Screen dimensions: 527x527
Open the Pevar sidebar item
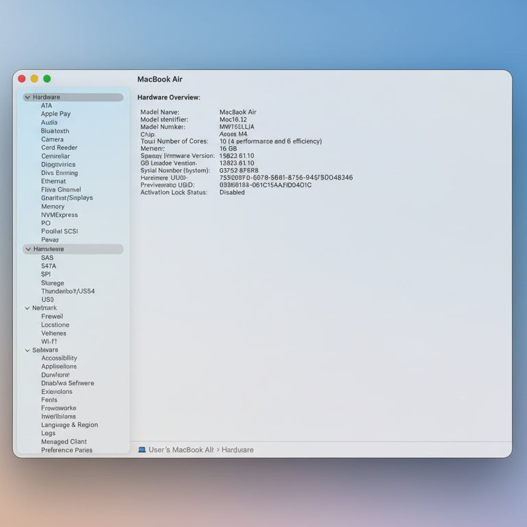[49, 239]
